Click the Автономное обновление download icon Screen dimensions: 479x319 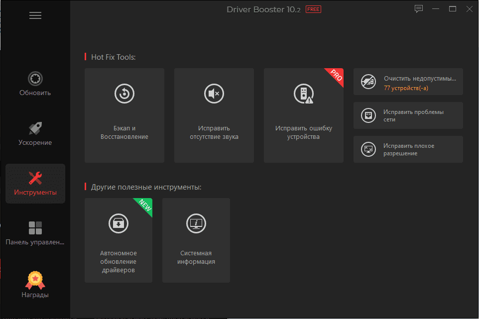click(118, 223)
